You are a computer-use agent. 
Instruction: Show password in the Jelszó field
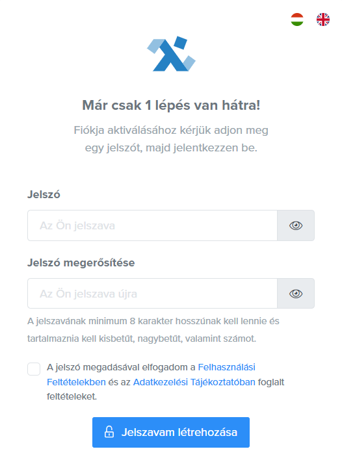296,225
